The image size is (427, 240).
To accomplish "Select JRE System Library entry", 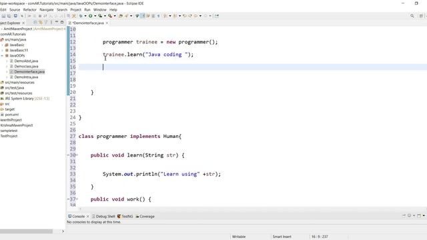I will [27, 99].
